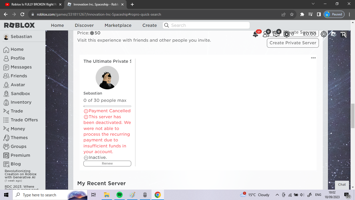The height and width of the screenshot is (200, 355).
Task: Open Spotify from the taskbar
Action: 120,195
